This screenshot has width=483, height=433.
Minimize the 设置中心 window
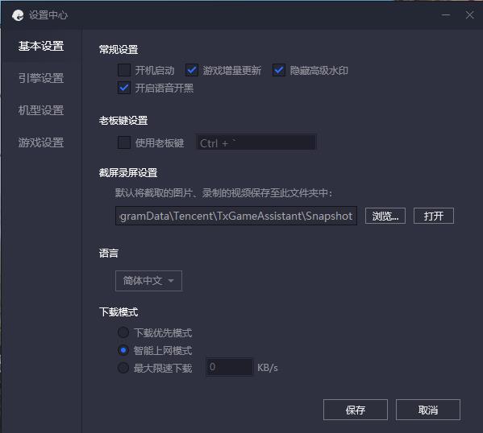pos(446,15)
